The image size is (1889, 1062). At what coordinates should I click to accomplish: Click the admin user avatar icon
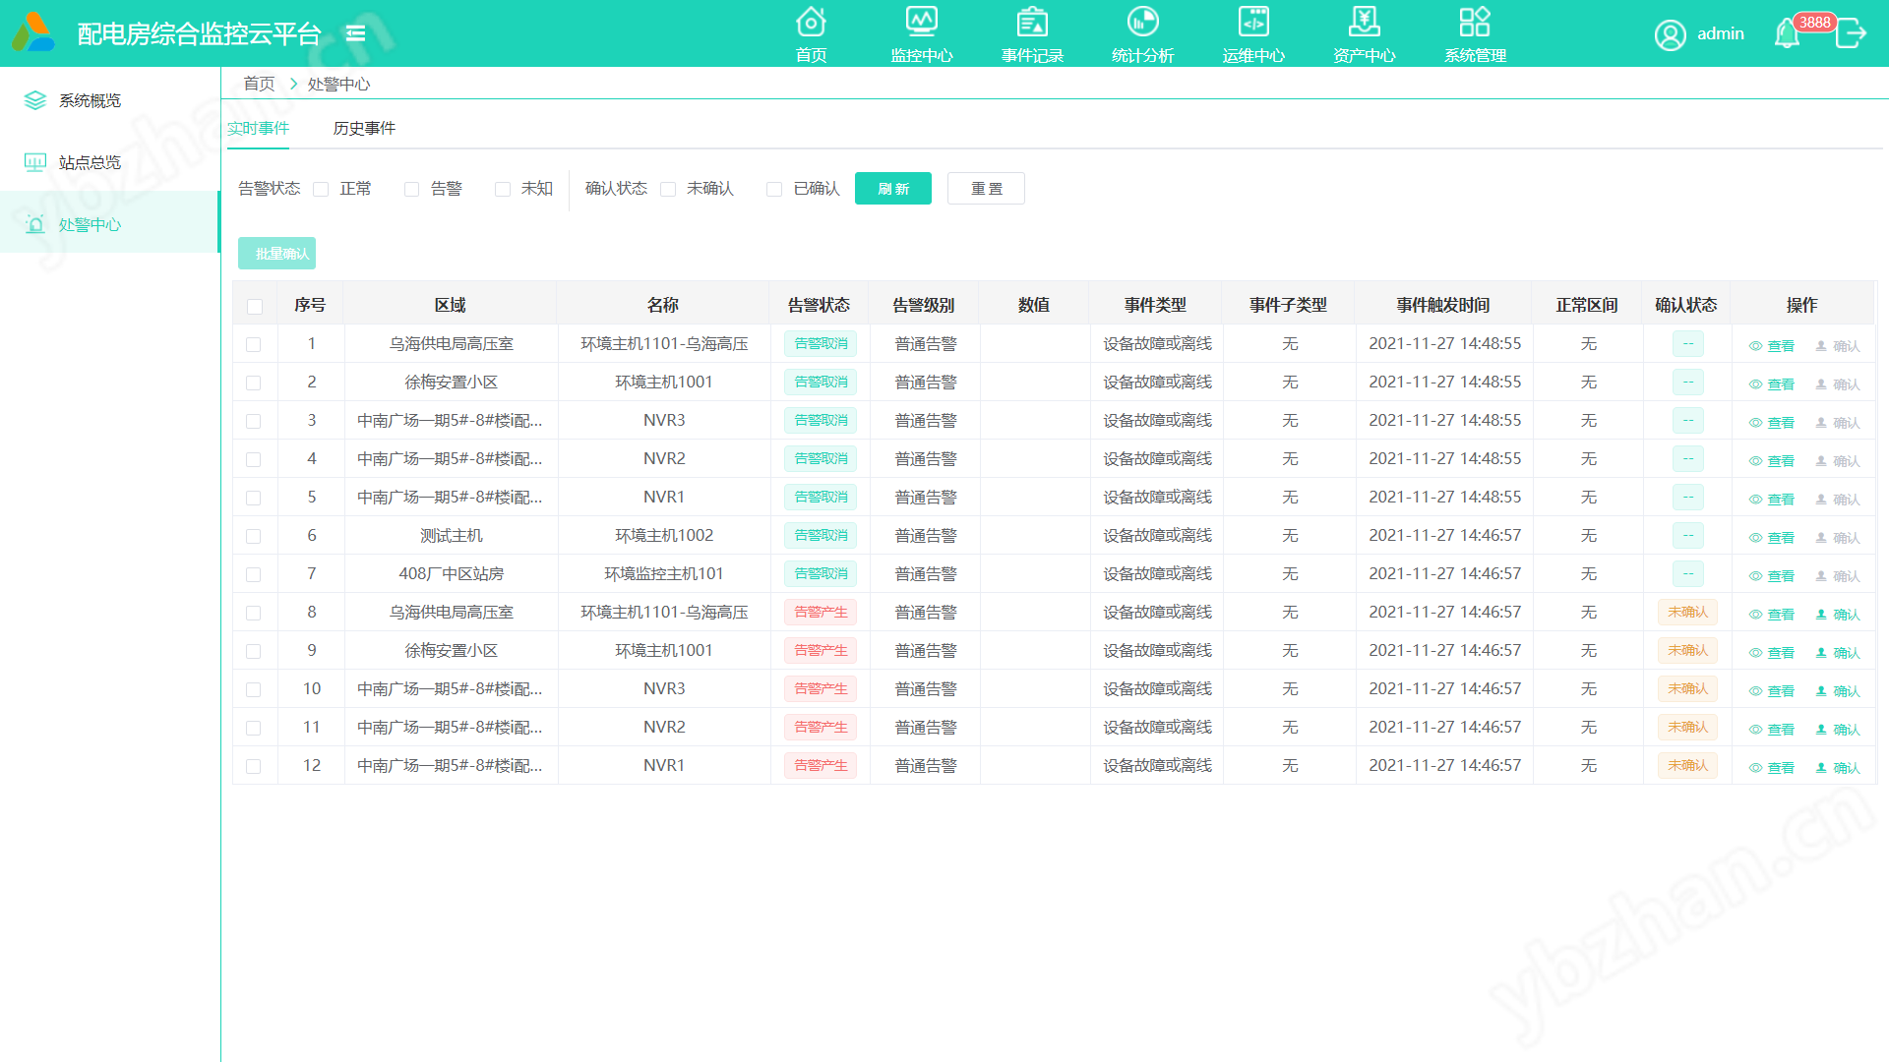[x=1670, y=34]
